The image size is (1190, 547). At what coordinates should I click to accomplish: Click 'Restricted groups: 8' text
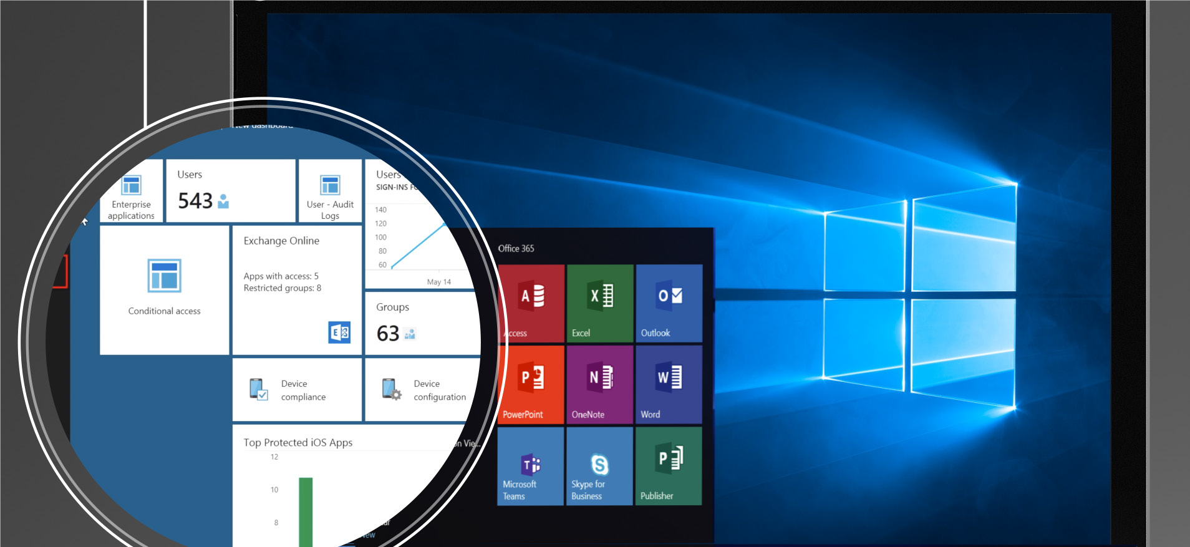pyautogui.click(x=283, y=288)
